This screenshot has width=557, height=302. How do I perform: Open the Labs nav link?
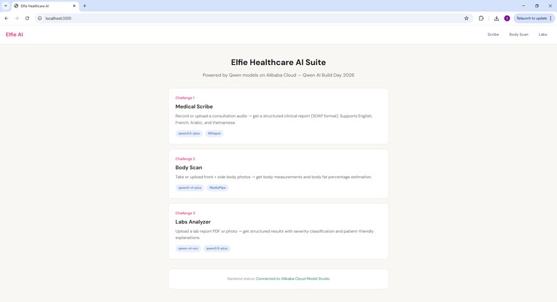pyautogui.click(x=542, y=35)
